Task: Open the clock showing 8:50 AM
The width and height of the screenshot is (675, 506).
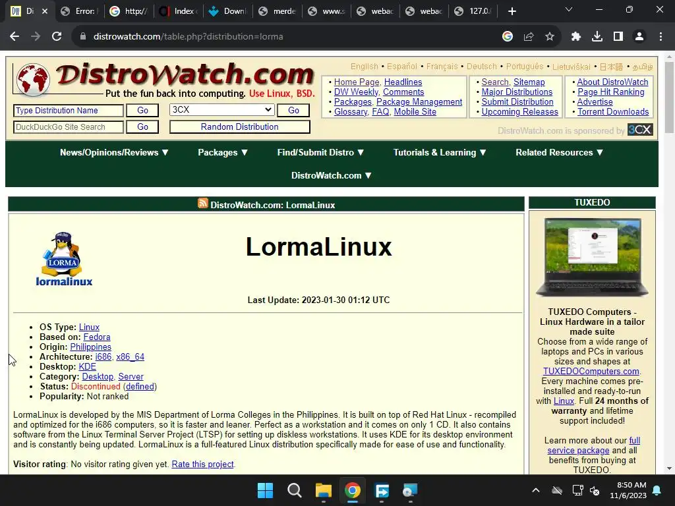Action: click(628, 490)
